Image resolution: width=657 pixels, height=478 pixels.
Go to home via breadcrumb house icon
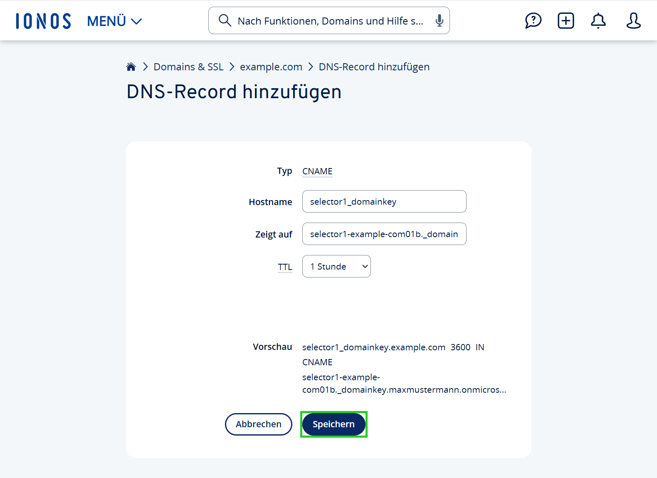[x=131, y=67]
